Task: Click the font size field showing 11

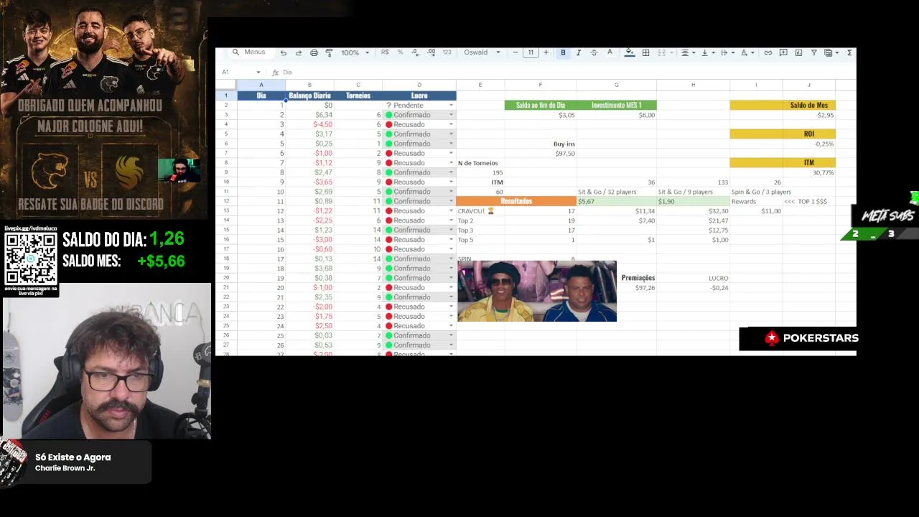Action: (x=531, y=52)
